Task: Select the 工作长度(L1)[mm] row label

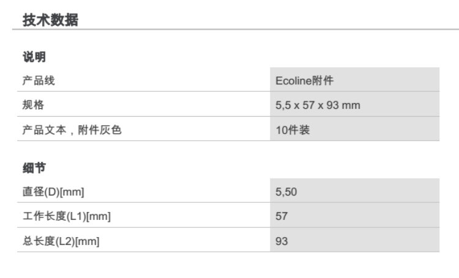Action: [x=66, y=216]
